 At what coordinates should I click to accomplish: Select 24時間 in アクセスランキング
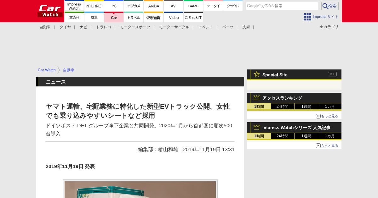tap(283, 107)
